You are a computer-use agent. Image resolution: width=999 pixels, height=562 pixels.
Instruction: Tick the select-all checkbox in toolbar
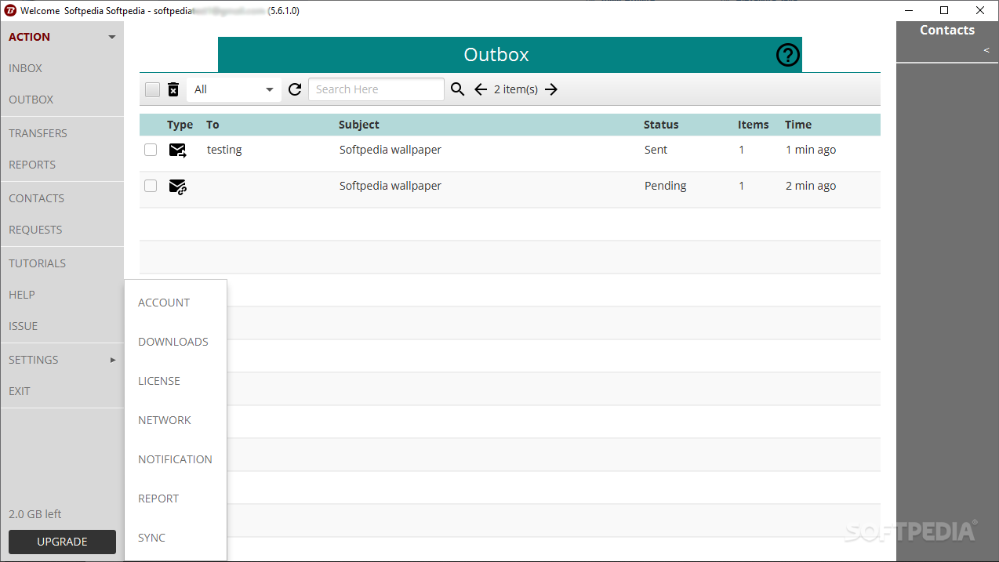(152, 89)
